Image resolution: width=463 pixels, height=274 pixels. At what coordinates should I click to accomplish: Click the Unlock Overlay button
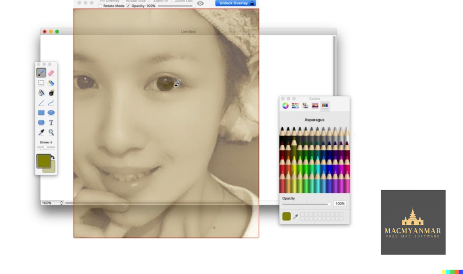pos(235,3)
